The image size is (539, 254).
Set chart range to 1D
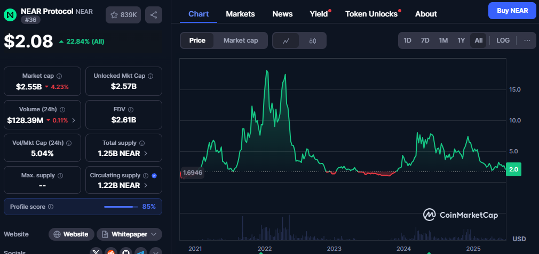click(407, 40)
